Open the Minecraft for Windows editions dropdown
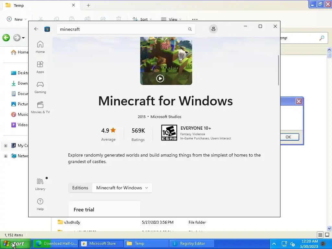332x249 pixels. (x=122, y=188)
